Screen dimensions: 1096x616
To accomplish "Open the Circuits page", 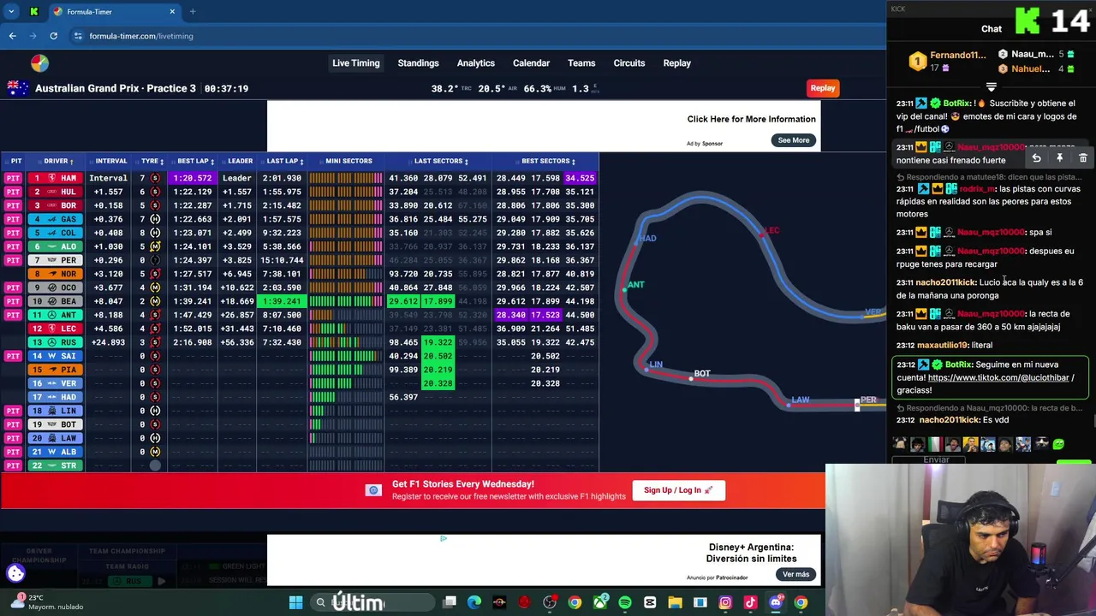I will 628,63.
